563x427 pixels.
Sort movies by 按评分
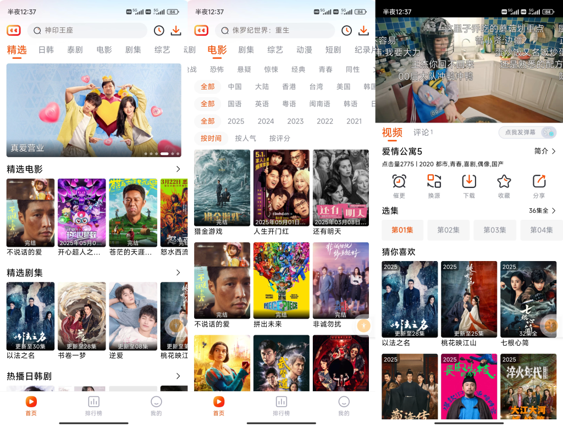coord(280,138)
